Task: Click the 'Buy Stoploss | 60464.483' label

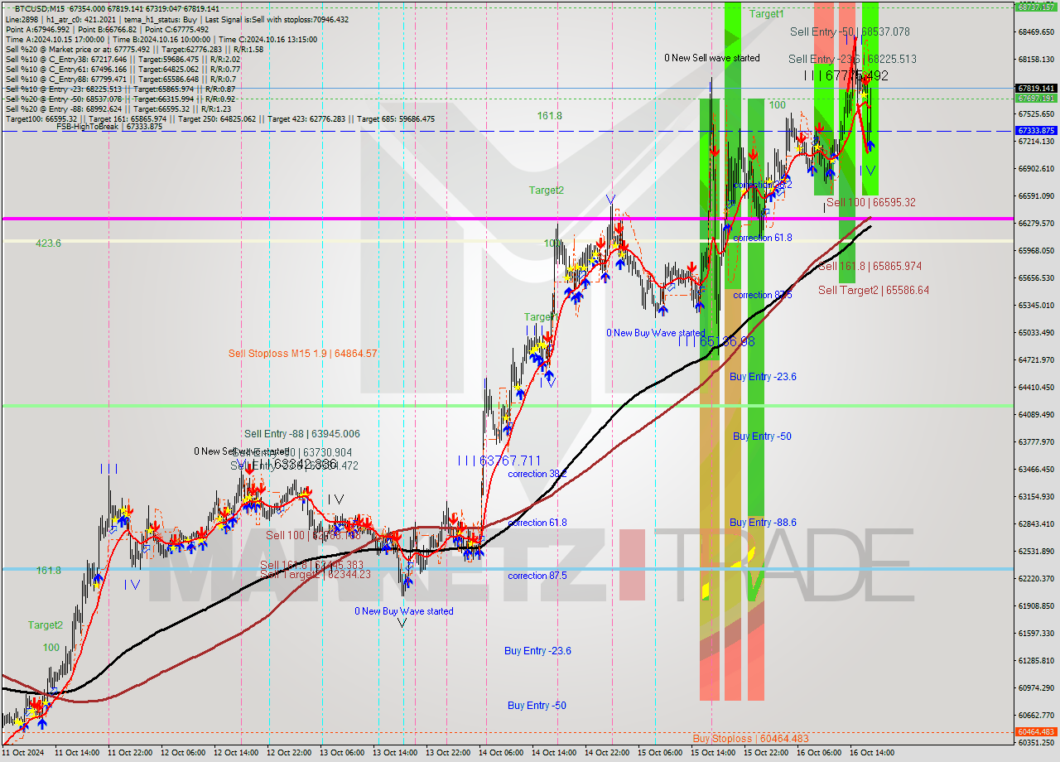Action: click(x=750, y=738)
